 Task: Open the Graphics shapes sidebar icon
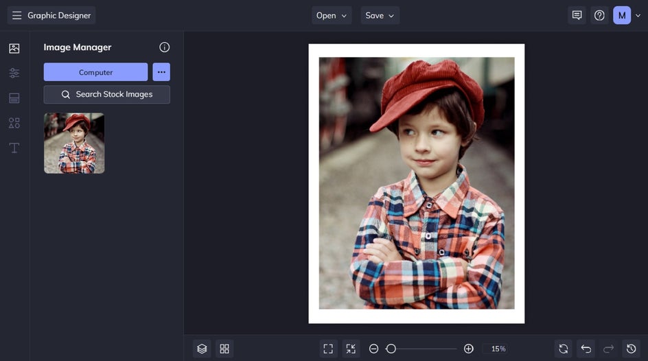coord(14,123)
